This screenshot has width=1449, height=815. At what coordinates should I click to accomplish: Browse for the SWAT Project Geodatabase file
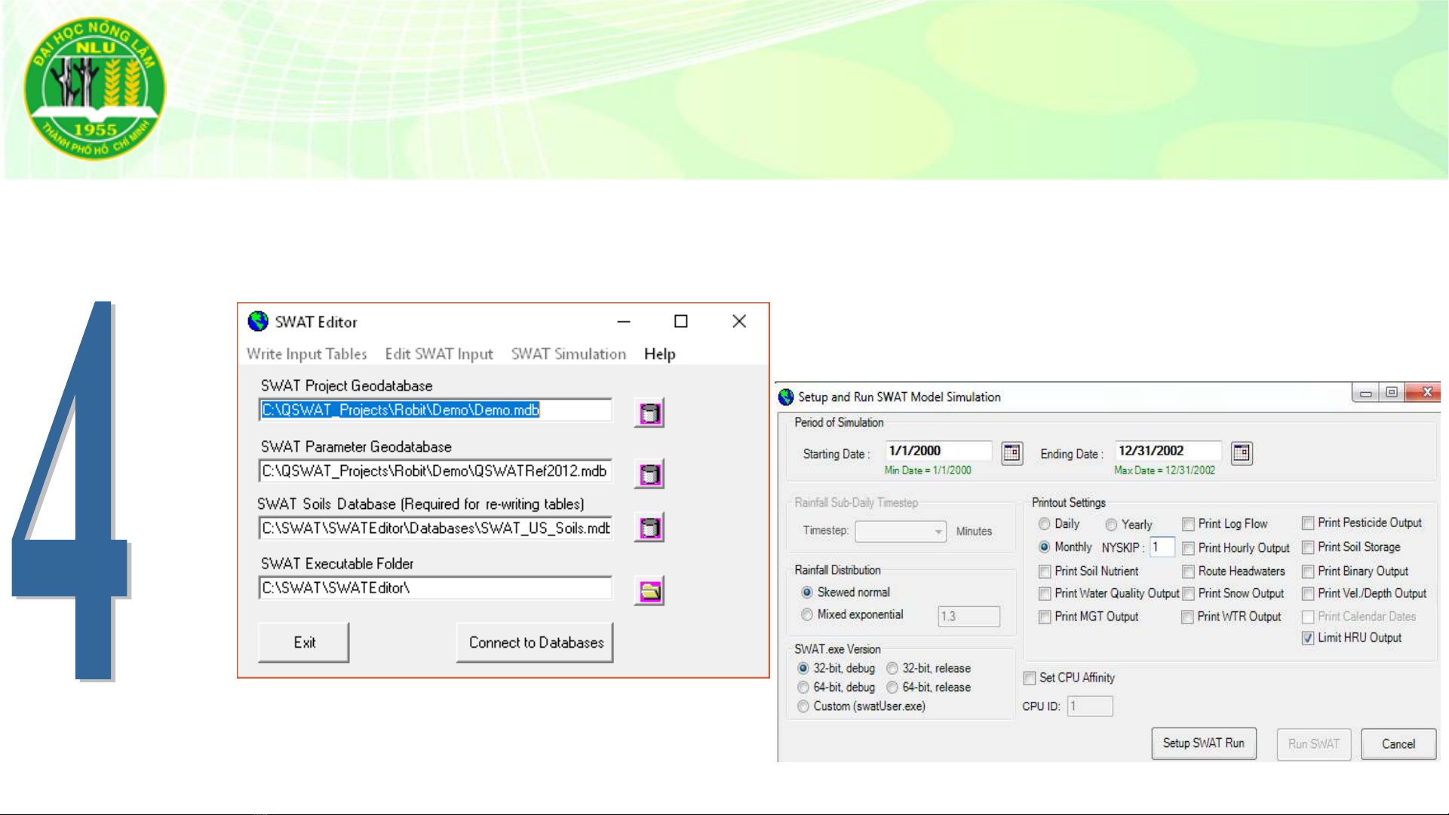[649, 413]
